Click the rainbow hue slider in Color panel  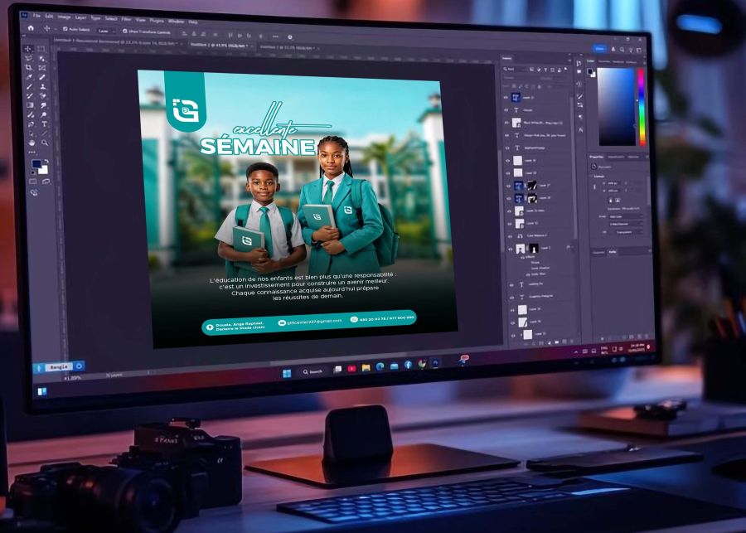pyautogui.click(x=642, y=107)
